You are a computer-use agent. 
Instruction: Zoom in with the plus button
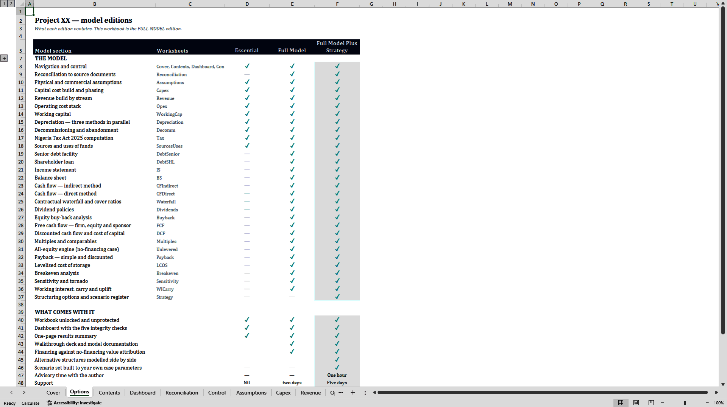707,403
